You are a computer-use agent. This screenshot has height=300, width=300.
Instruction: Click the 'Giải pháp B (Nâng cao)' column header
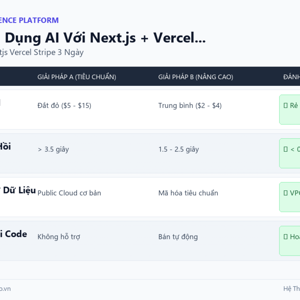[x=195, y=77]
